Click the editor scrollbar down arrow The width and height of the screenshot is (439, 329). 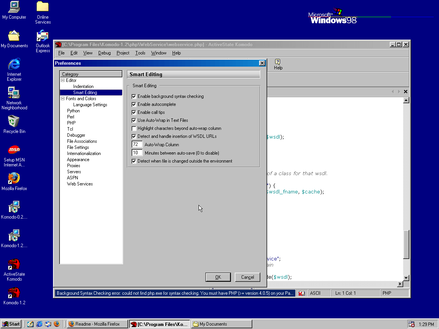[x=406, y=278]
